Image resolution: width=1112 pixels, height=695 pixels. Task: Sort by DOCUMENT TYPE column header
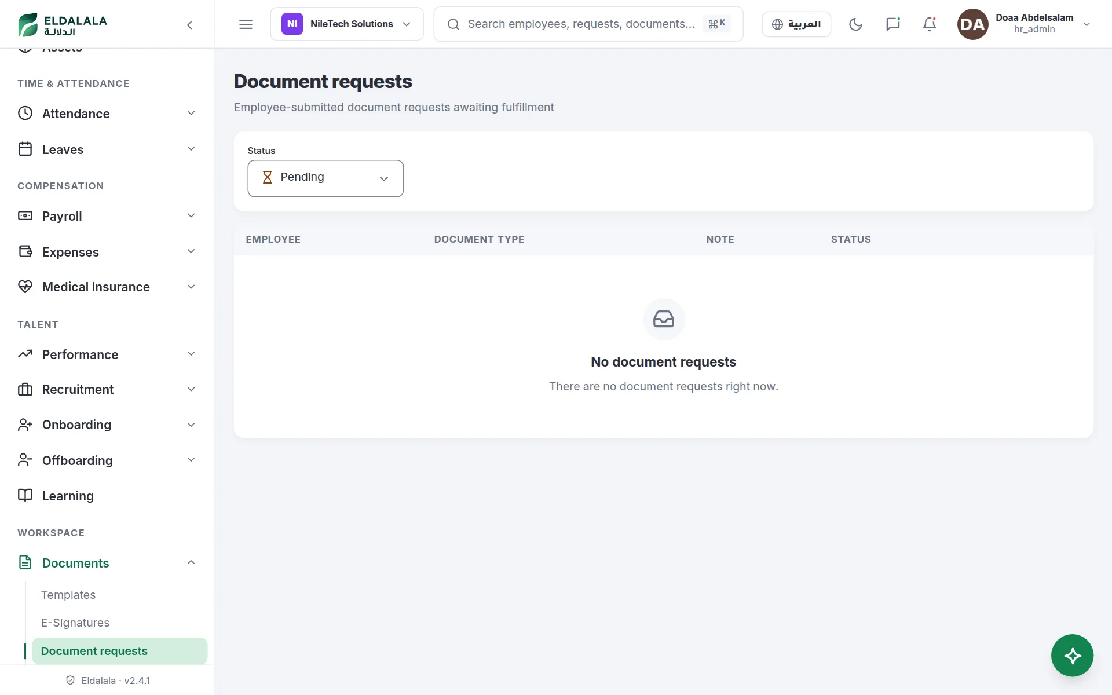click(x=479, y=239)
